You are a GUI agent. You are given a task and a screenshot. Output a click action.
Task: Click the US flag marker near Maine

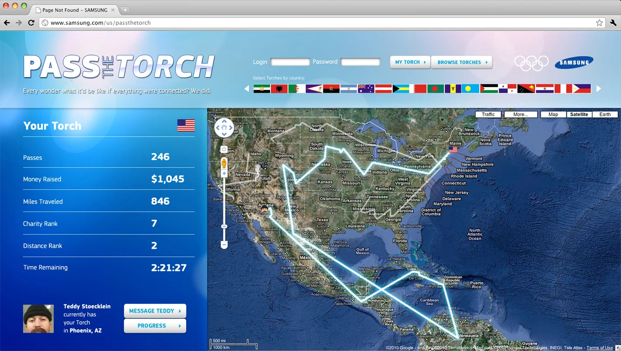[x=453, y=150]
